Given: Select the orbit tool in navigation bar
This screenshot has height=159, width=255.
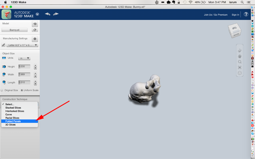Looking at the screenshot, I should point(240,50).
